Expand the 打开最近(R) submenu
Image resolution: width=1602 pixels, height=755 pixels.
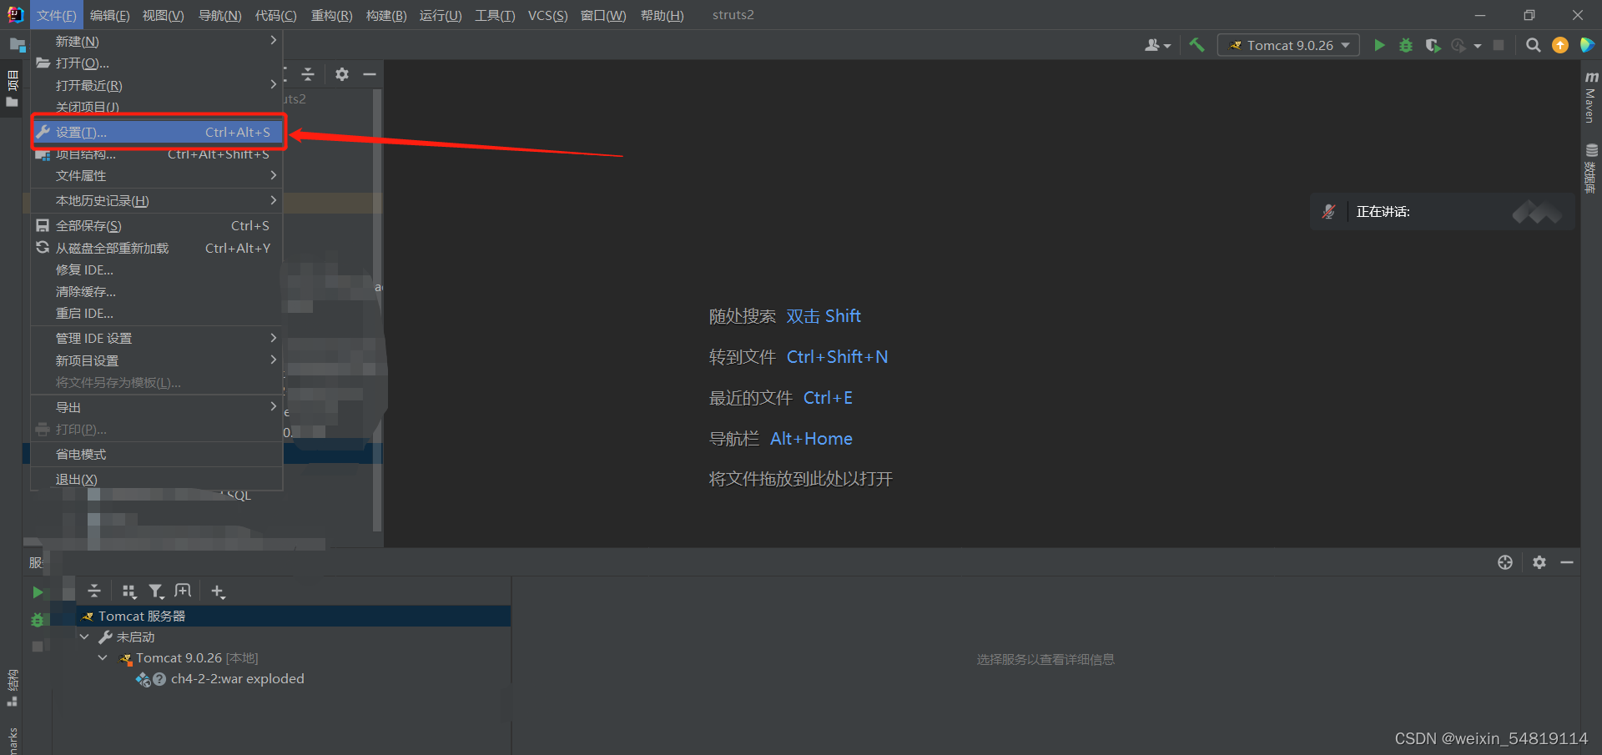tap(157, 85)
